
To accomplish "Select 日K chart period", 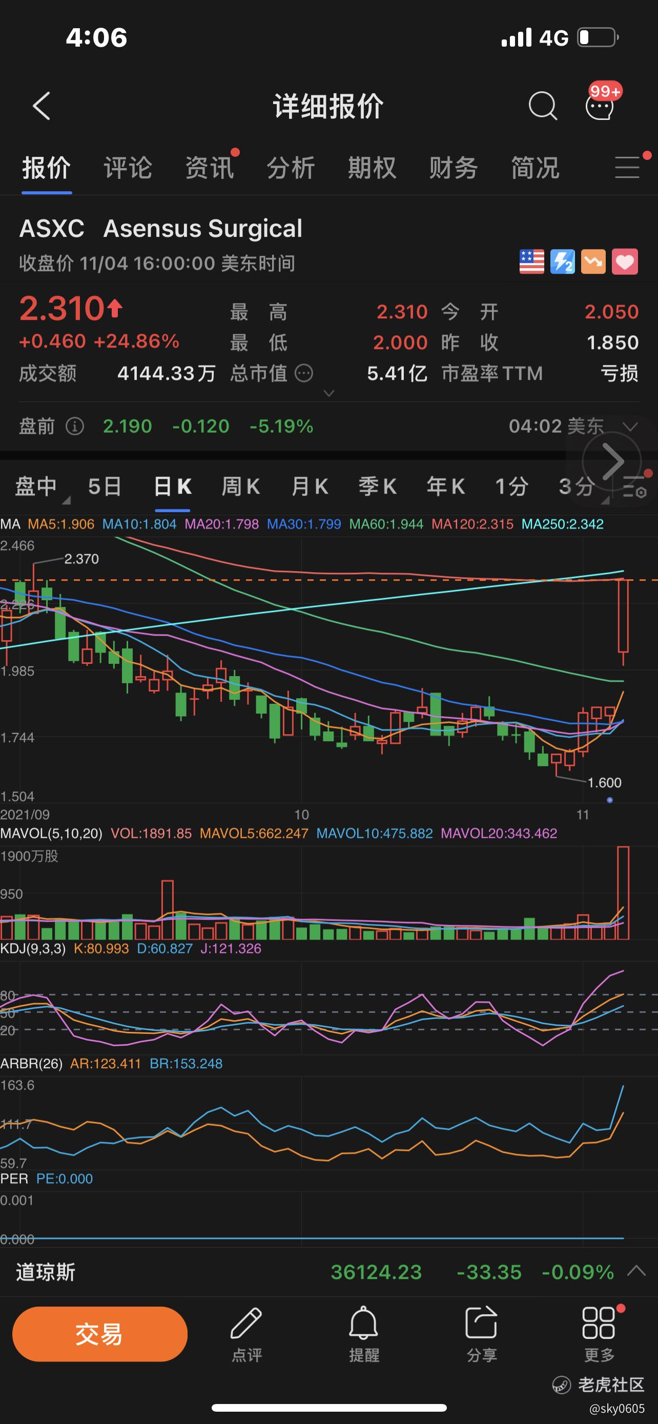I will click(172, 486).
